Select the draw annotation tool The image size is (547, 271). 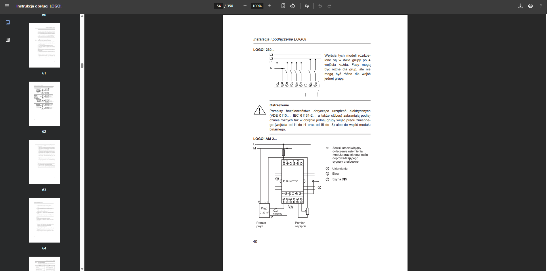click(x=307, y=6)
